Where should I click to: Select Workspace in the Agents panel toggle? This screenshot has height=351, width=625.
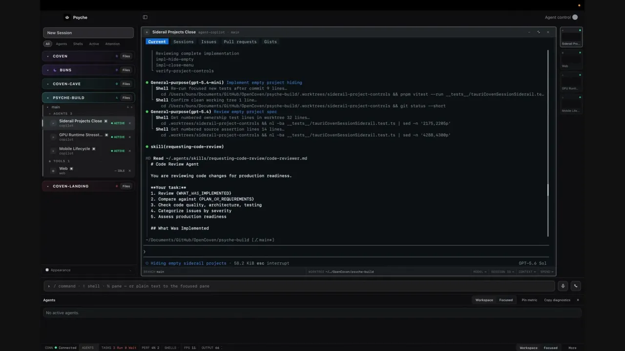pos(484,300)
